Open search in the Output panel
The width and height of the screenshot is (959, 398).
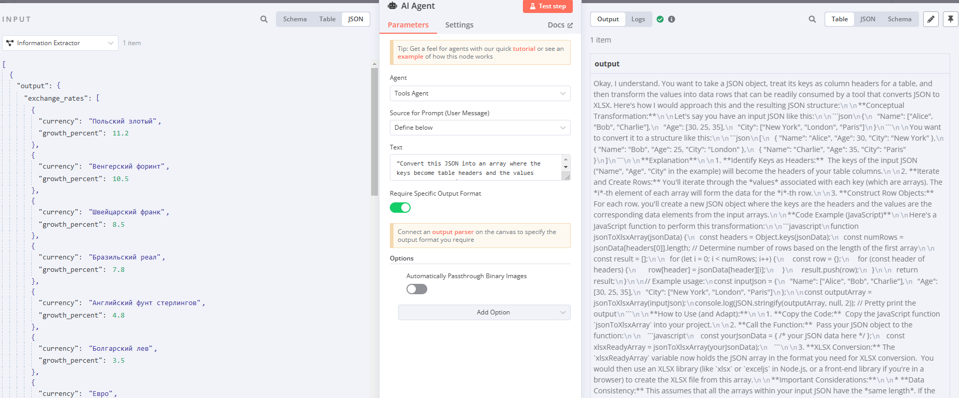point(812,19)
